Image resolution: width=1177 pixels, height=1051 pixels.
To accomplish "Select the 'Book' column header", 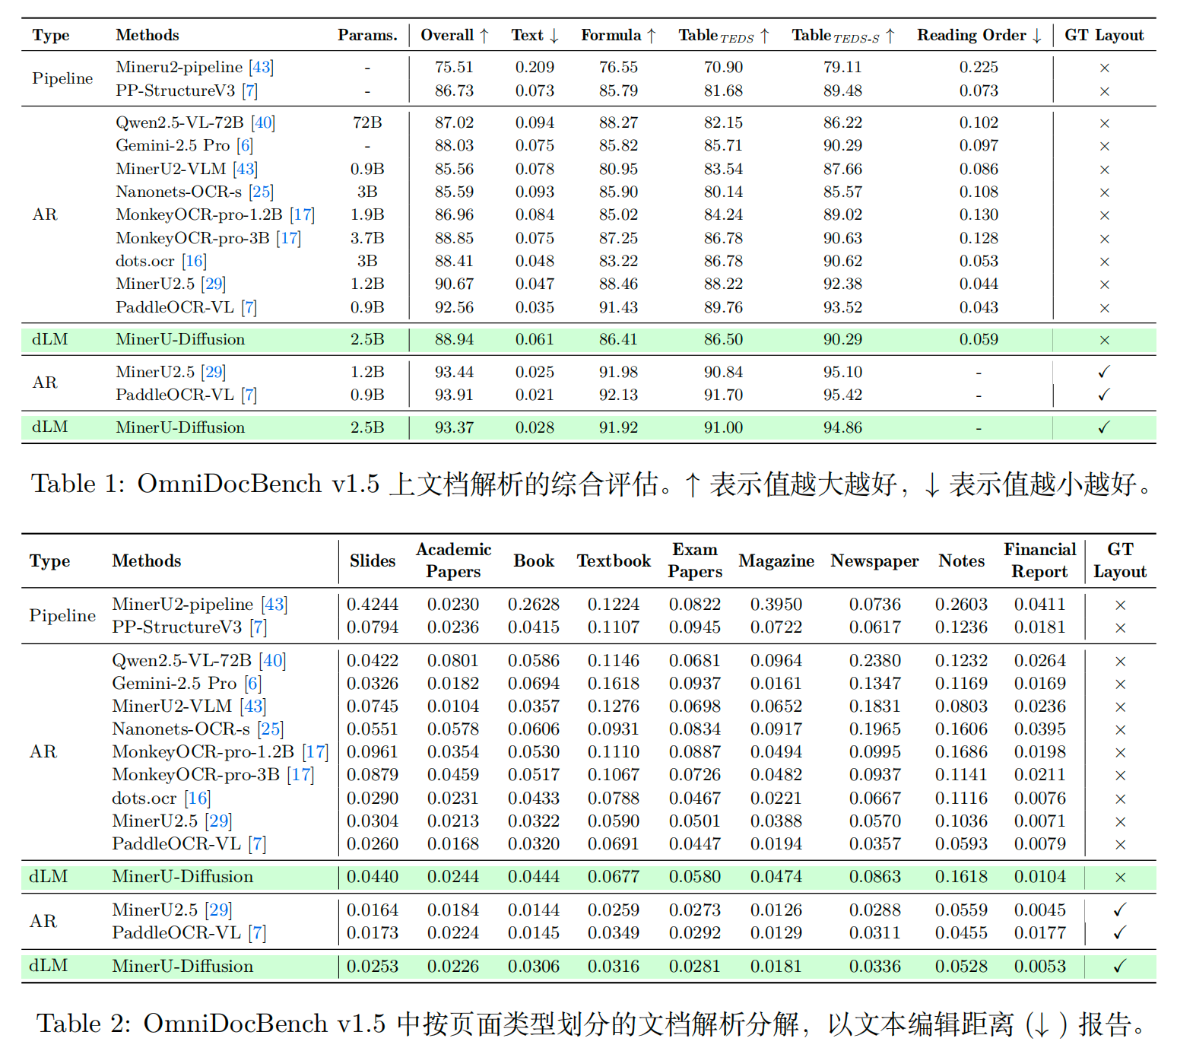I will (x=534, y=561).
